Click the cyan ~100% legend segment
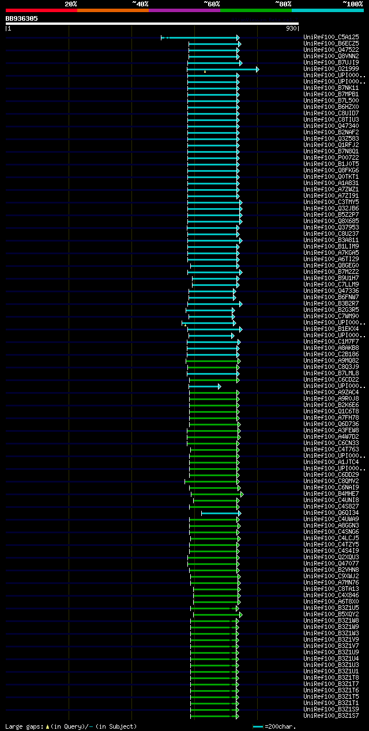The image size is (369, 731). point(327,10)
